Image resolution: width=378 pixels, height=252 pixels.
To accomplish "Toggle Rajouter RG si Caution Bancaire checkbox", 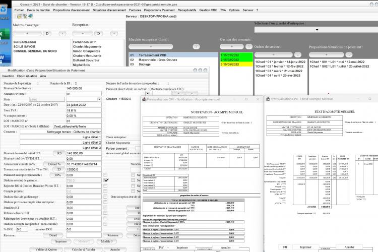I will tap(106, 185).
